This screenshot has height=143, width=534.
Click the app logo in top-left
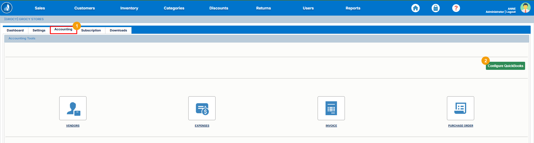point(7,8)
